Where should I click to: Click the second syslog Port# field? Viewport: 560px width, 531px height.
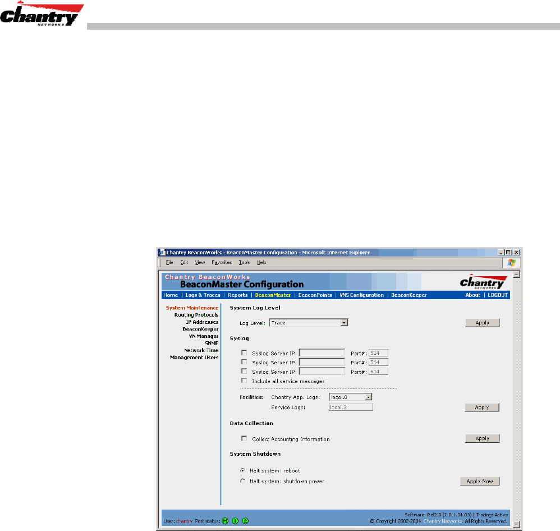click(x=378, y=363)
